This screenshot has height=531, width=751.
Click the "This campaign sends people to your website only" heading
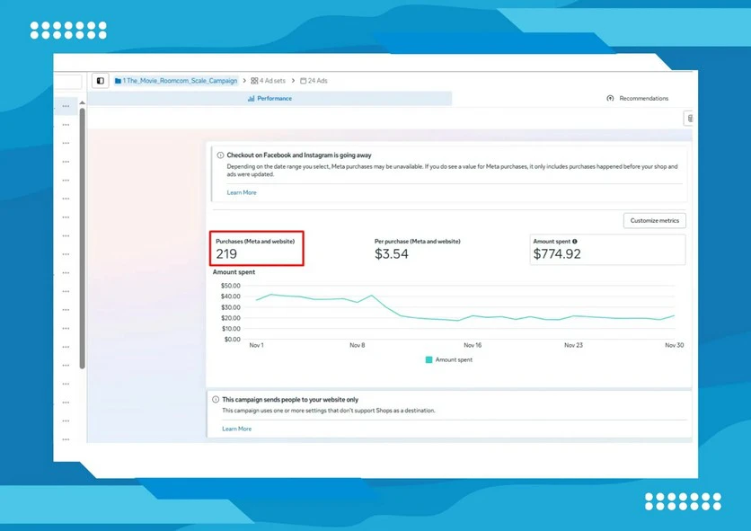pos(290,399)
